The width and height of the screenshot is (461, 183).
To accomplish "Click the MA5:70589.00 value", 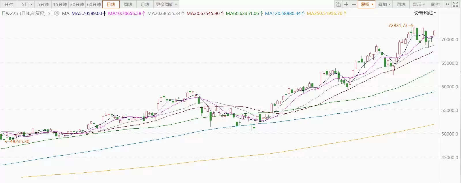I will coord(87,13).
